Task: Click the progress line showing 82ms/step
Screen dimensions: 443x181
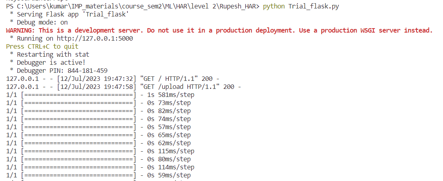Action: pyautogui.click(x=98, y=111)
